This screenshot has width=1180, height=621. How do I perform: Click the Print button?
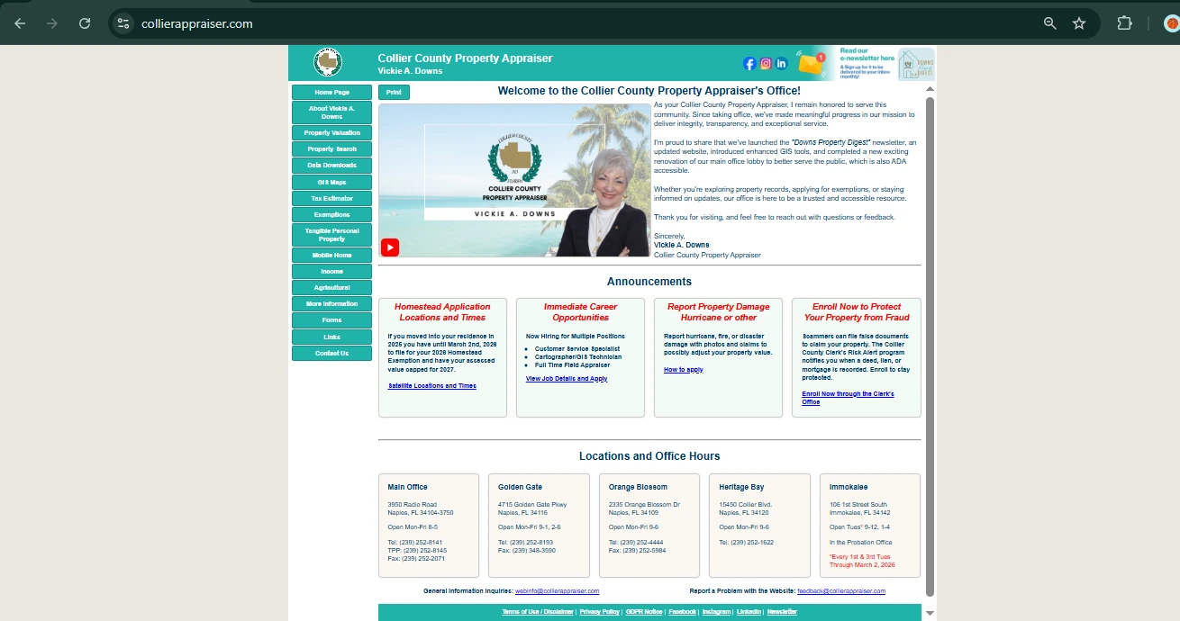[394, 92]
